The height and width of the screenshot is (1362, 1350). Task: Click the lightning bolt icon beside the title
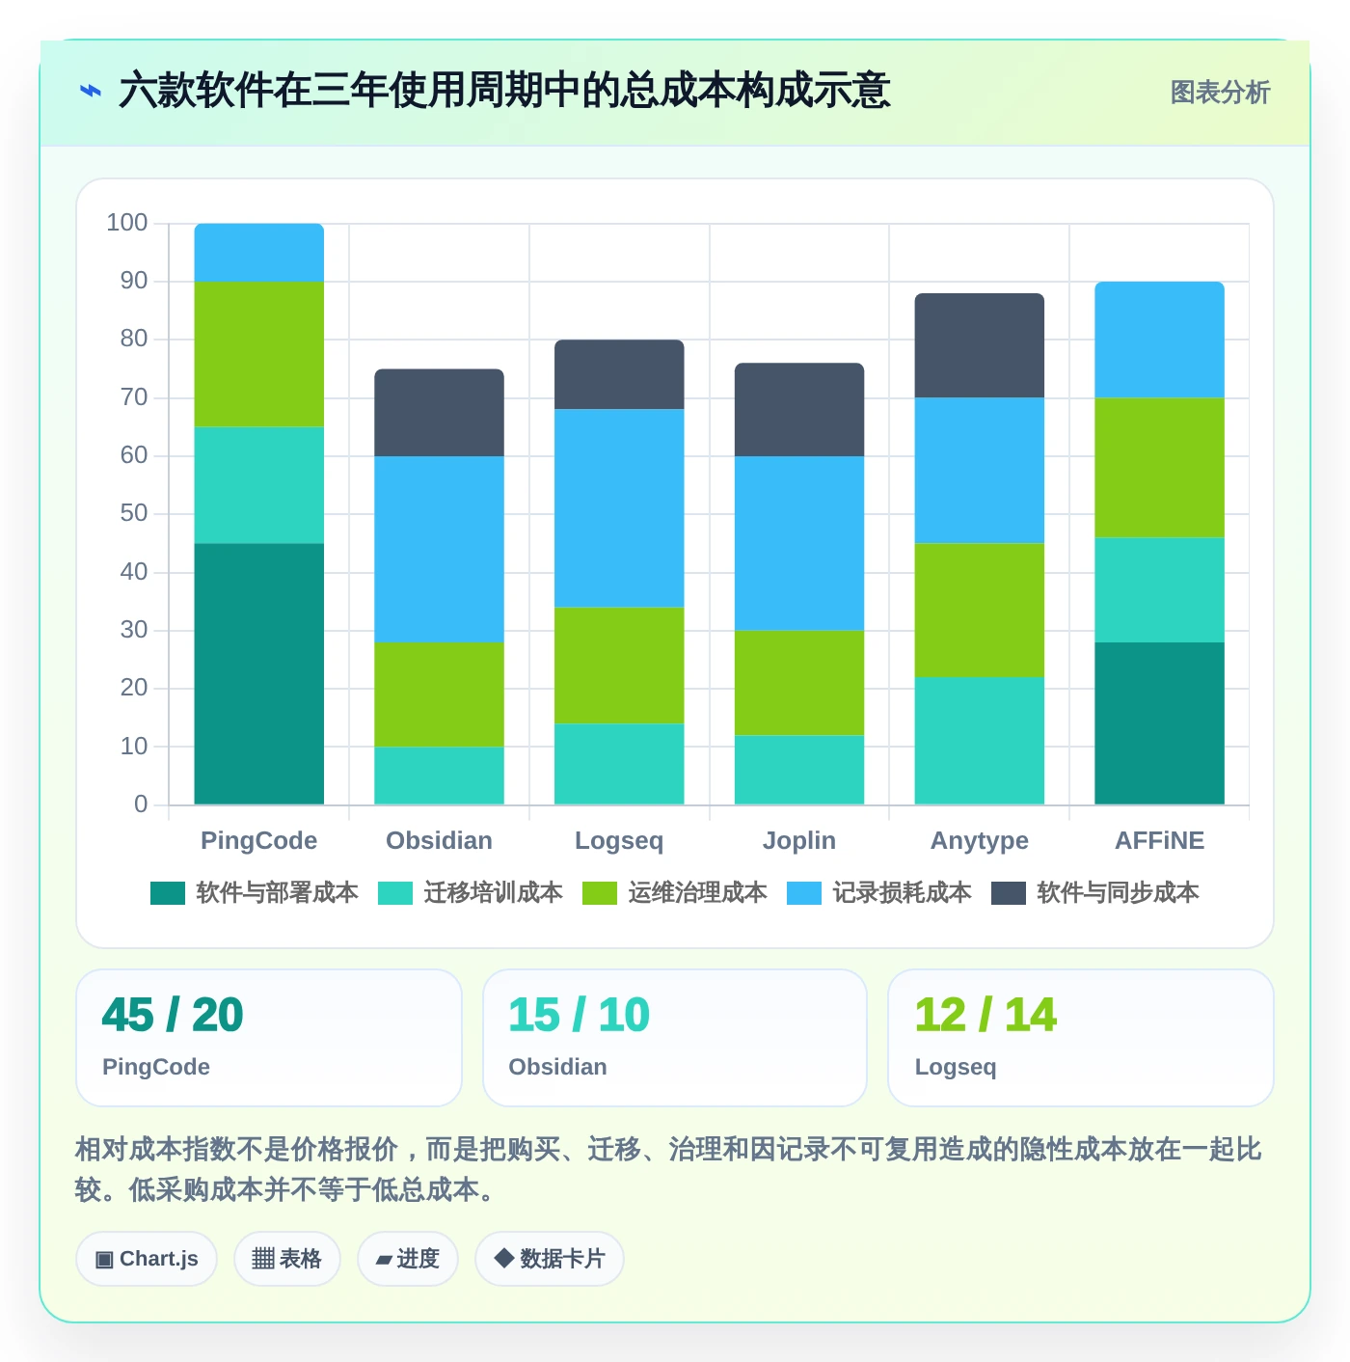90,92
